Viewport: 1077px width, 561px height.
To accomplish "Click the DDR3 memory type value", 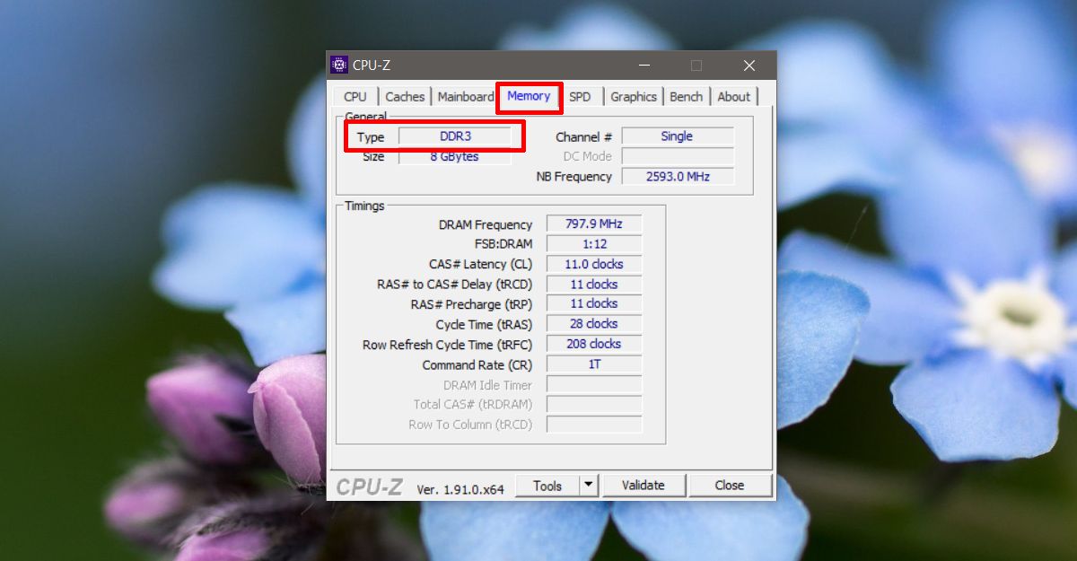I will tap(455, 136).
